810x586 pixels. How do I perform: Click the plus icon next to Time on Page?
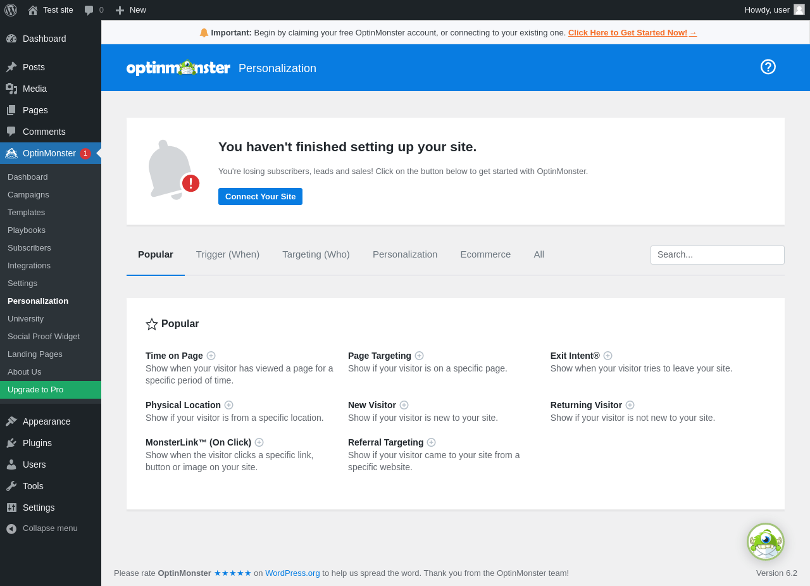[x=211, y=356]
